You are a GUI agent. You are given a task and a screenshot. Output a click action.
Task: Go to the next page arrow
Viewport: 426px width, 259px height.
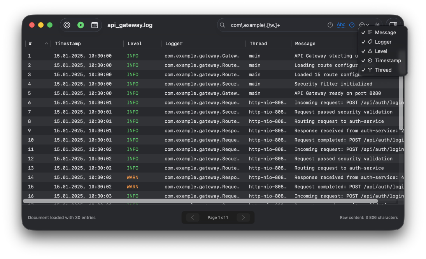point(244,217)
